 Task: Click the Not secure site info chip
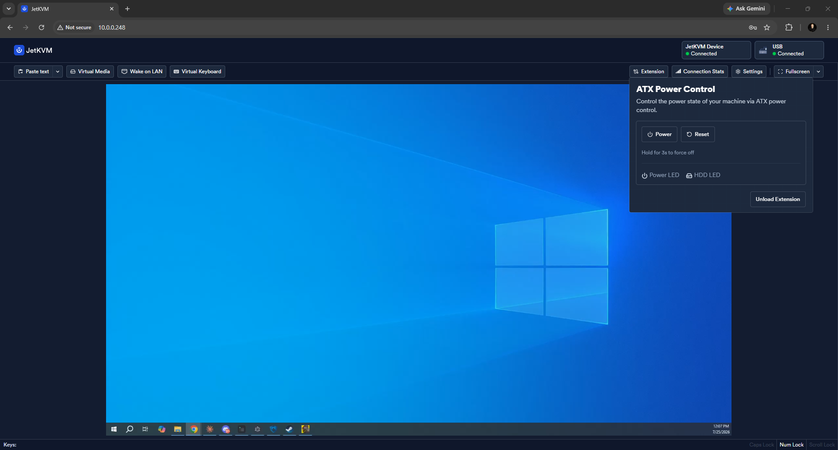(x=74, y=27)
